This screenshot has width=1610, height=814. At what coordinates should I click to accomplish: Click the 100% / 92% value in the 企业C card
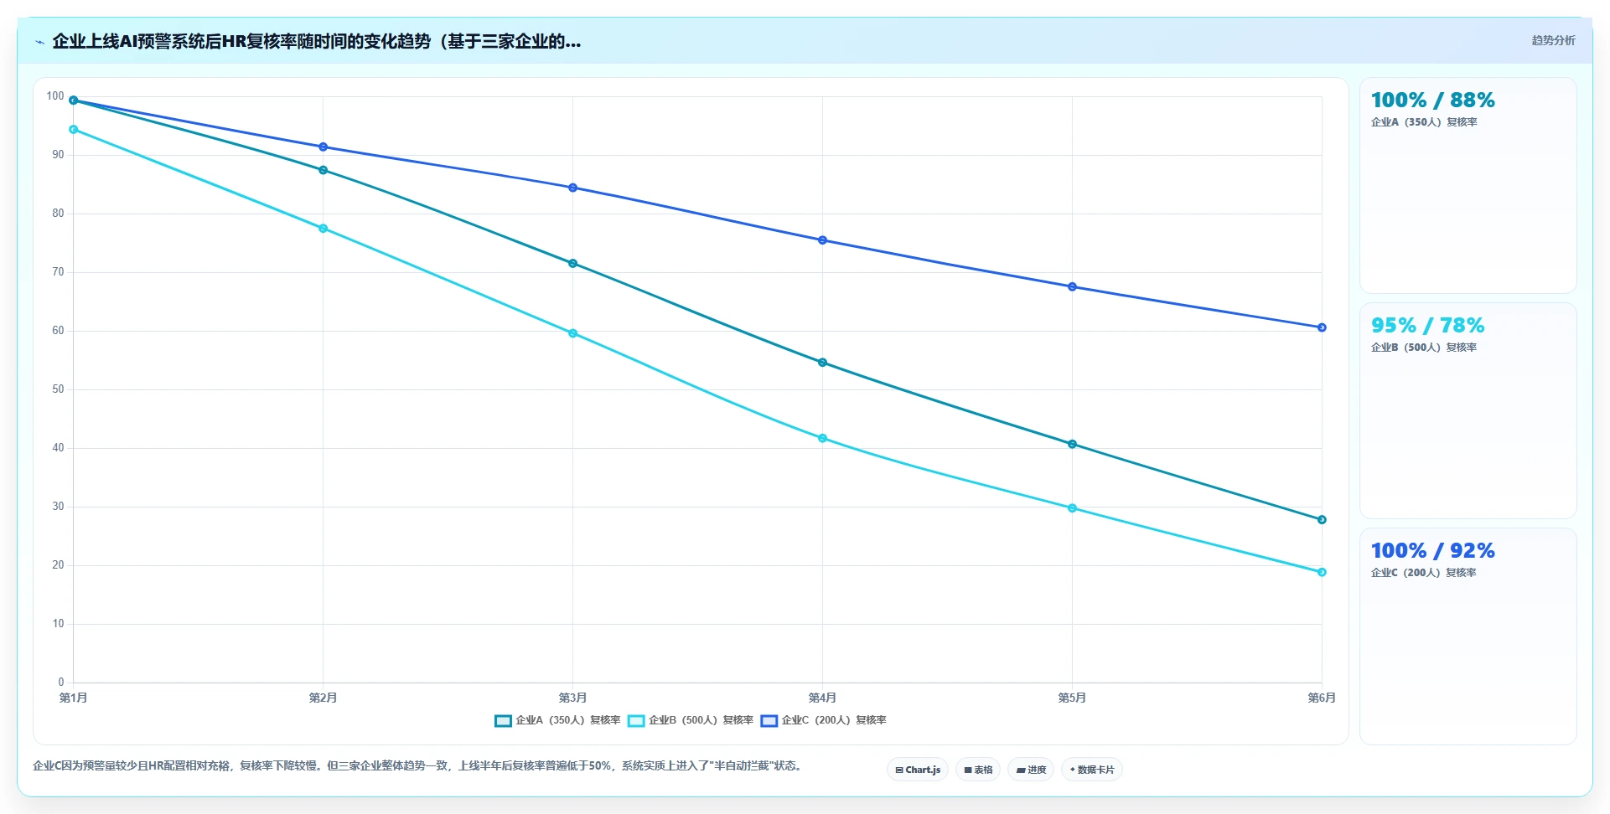1433,551
